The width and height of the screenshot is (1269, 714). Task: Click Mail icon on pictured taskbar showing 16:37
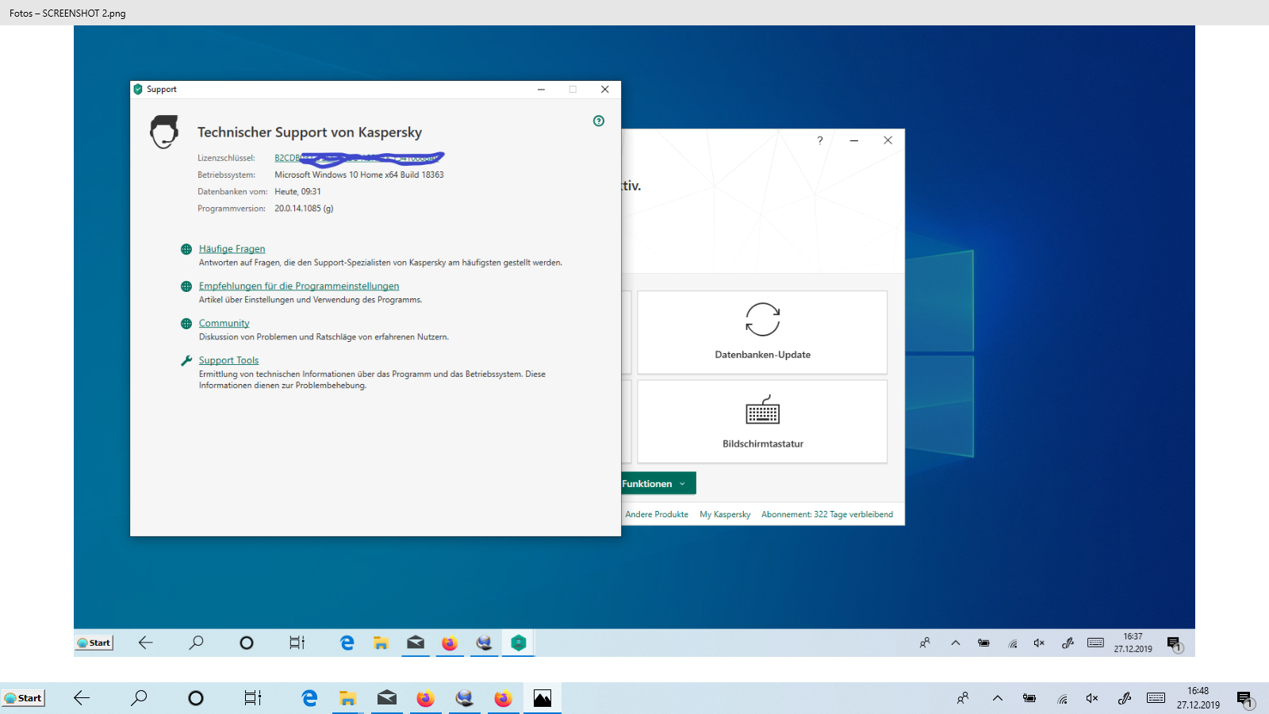(416, 643)
